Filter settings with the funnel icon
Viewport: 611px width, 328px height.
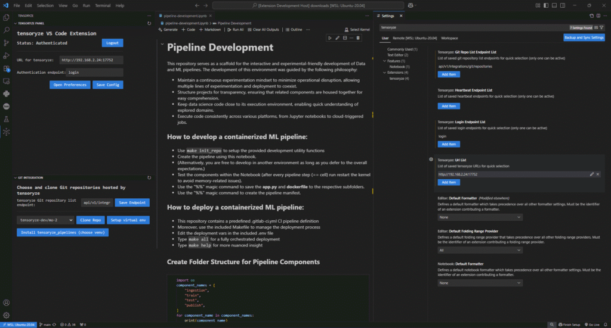point(601,27)
